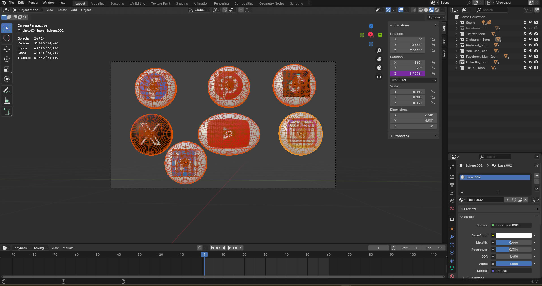Click the viewport zoom magnifier icon

379,51
